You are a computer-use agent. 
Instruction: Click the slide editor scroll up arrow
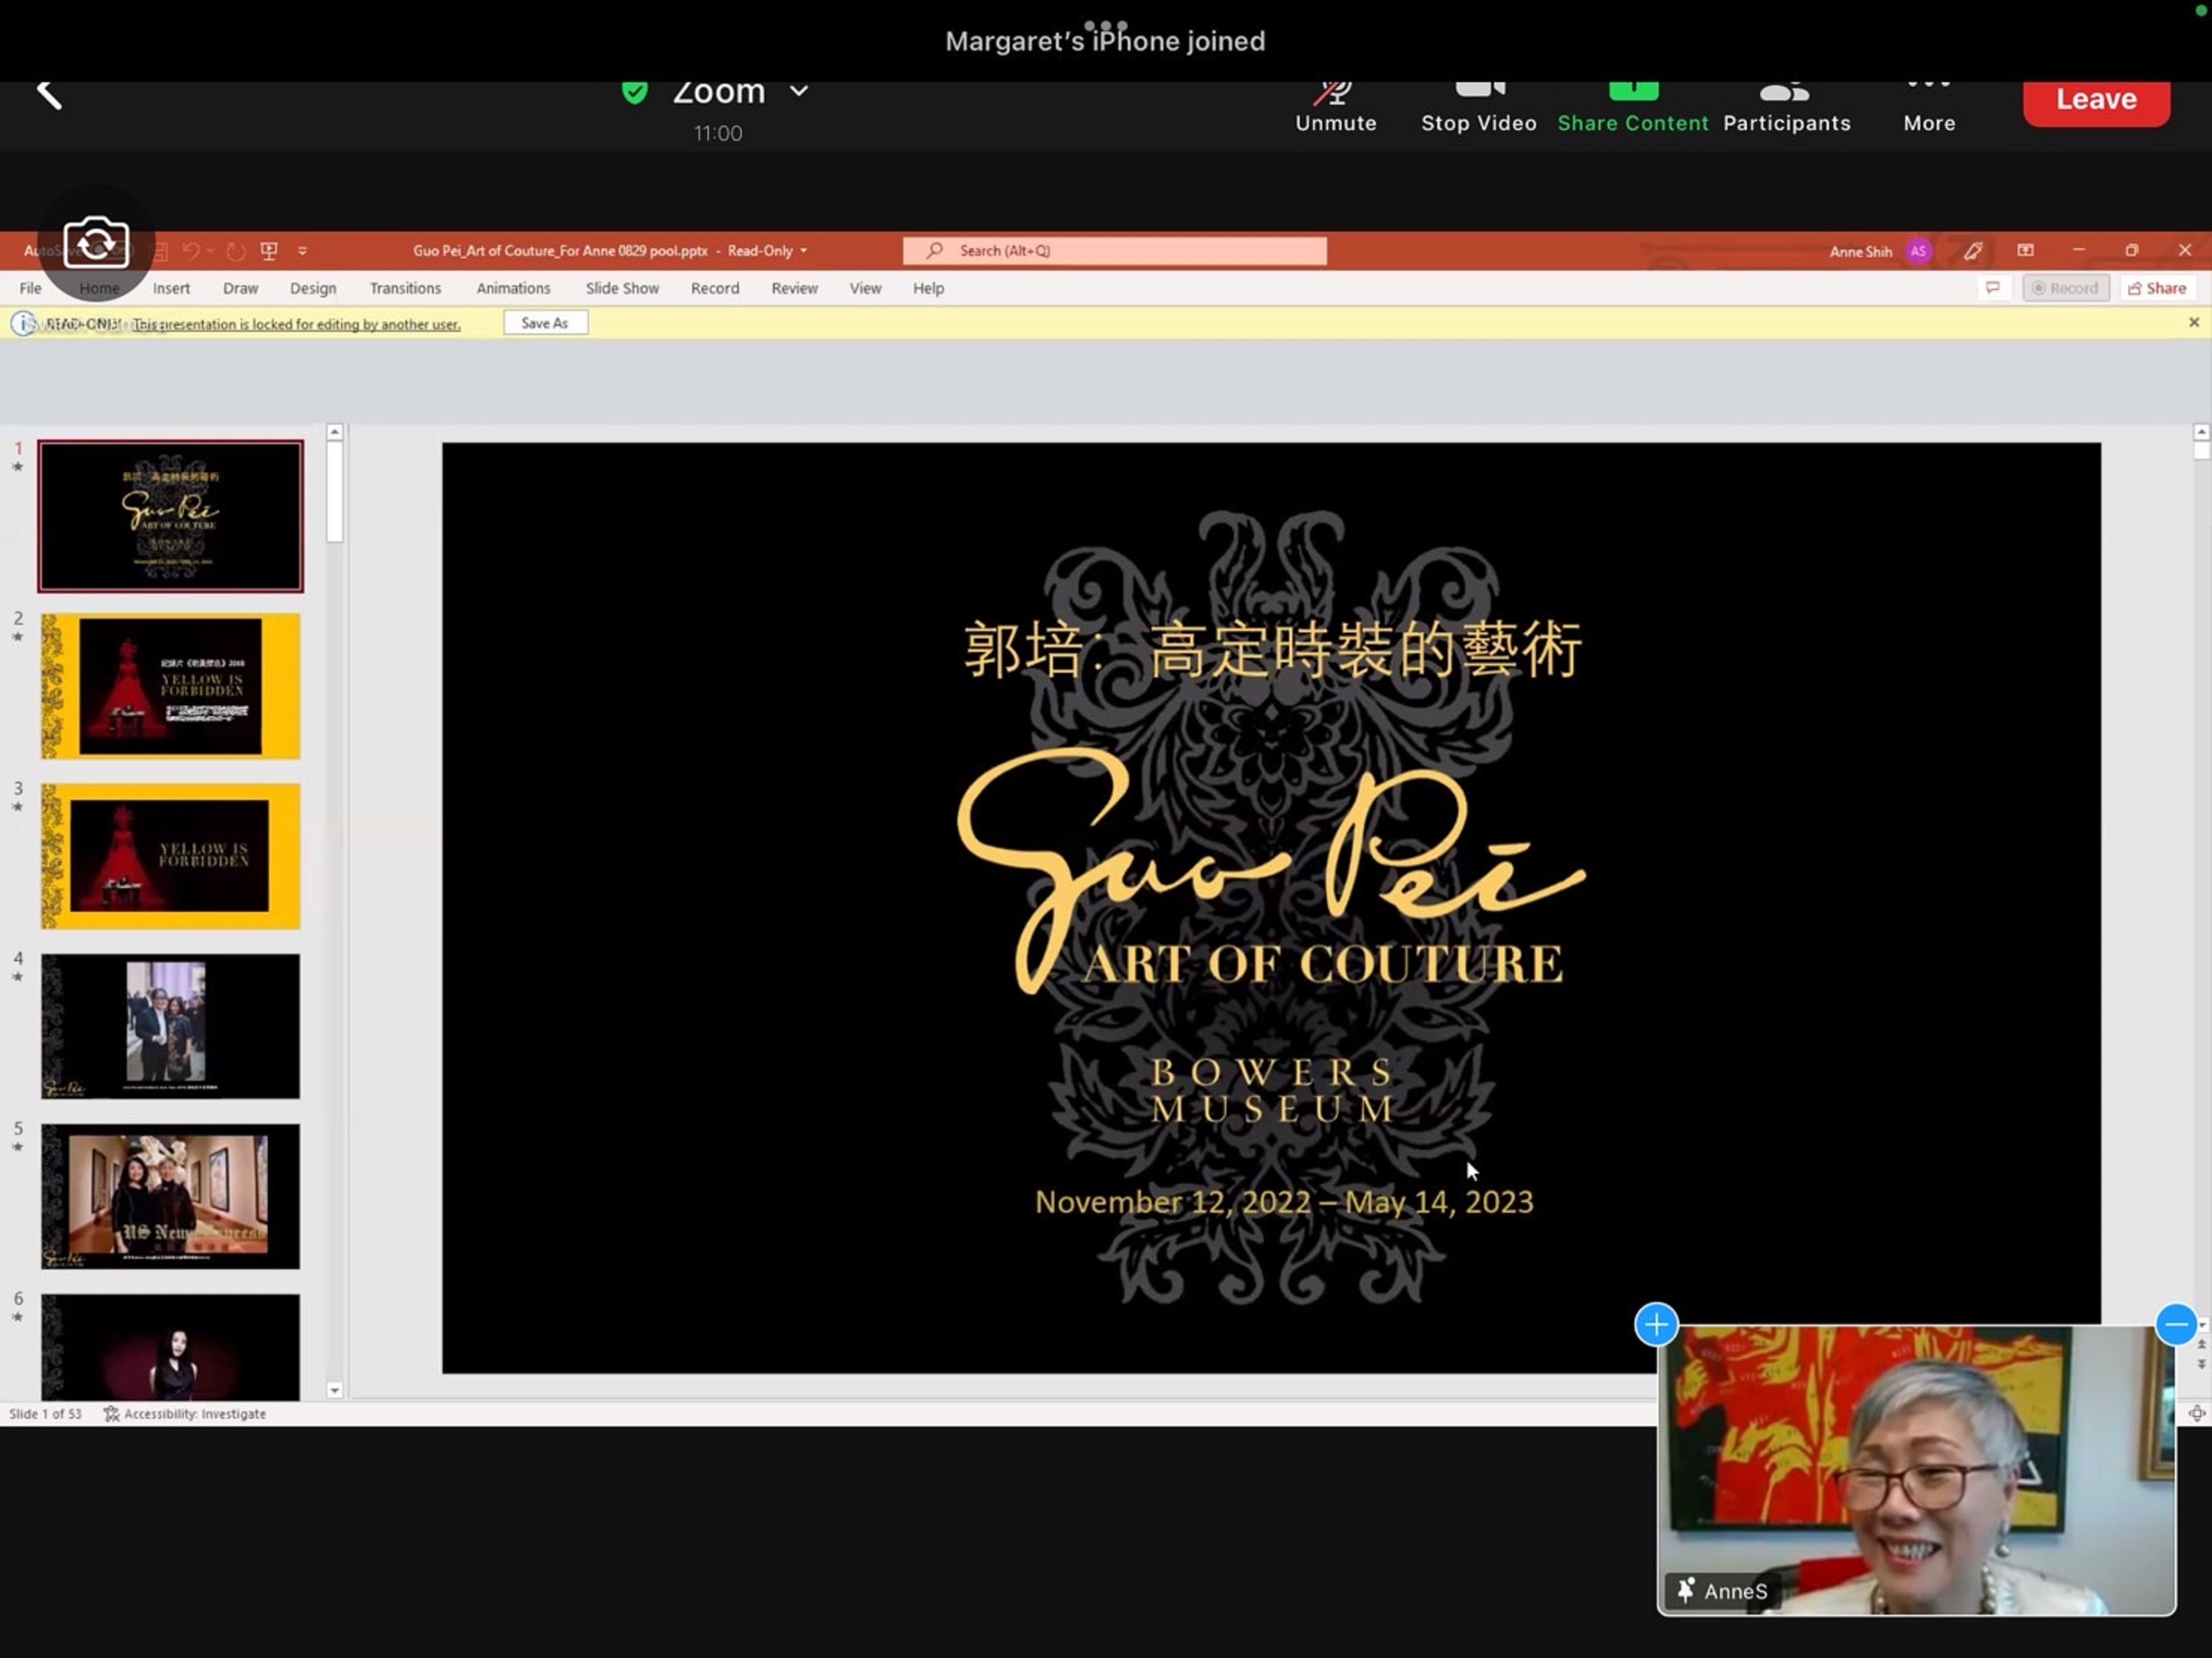2201,432
